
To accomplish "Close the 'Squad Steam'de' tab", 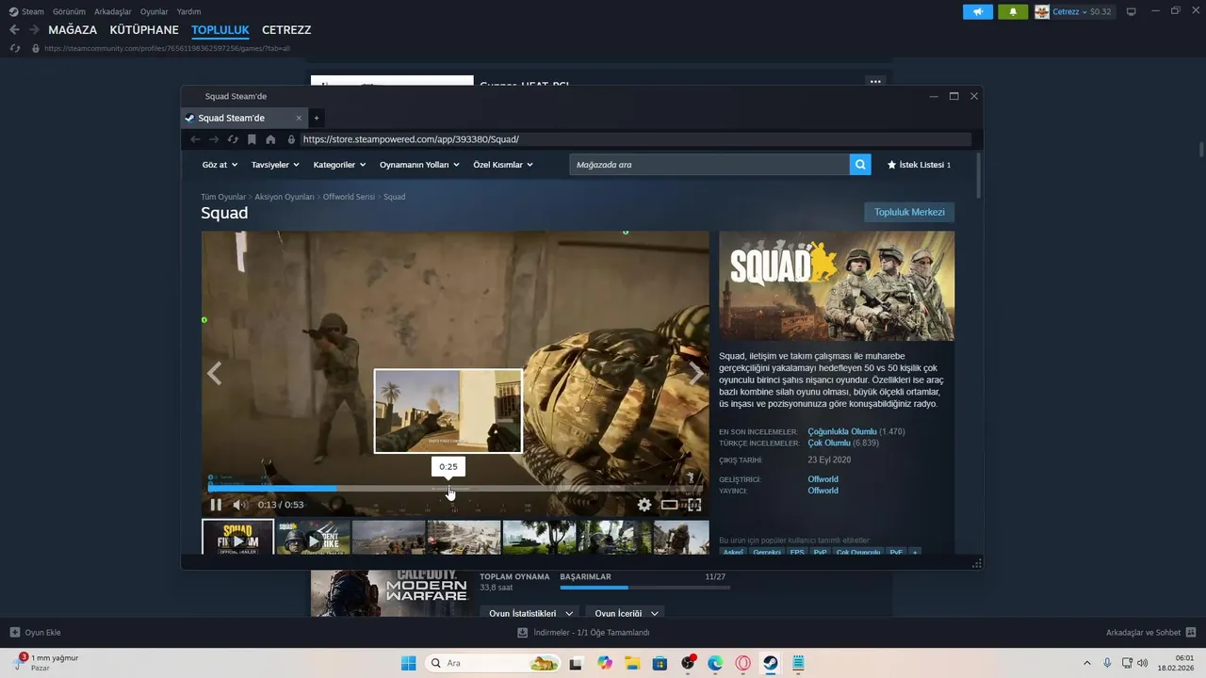I will click(x=299, y=118).
